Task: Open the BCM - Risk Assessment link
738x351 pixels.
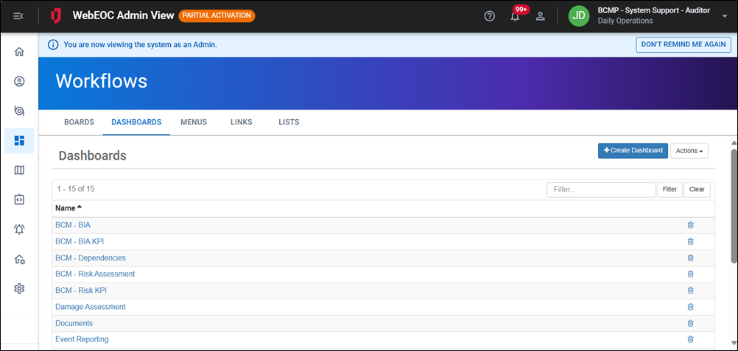Action: pos(95,274)
